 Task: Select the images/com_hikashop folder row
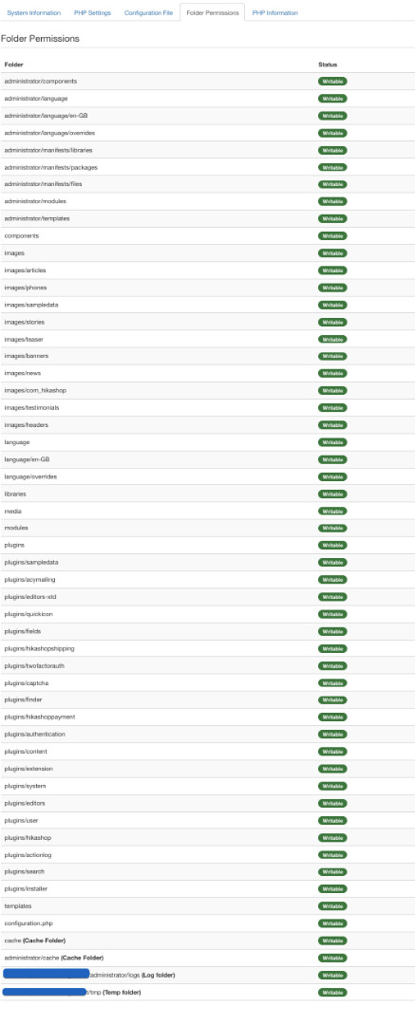point(207,391)
